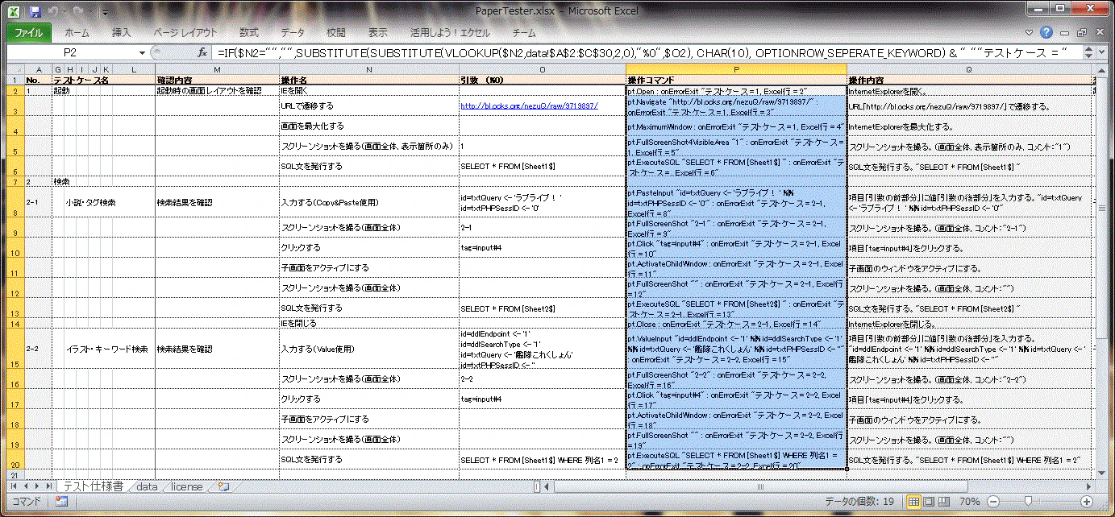Open the Name Box dropdown arrow

[143, 52]
